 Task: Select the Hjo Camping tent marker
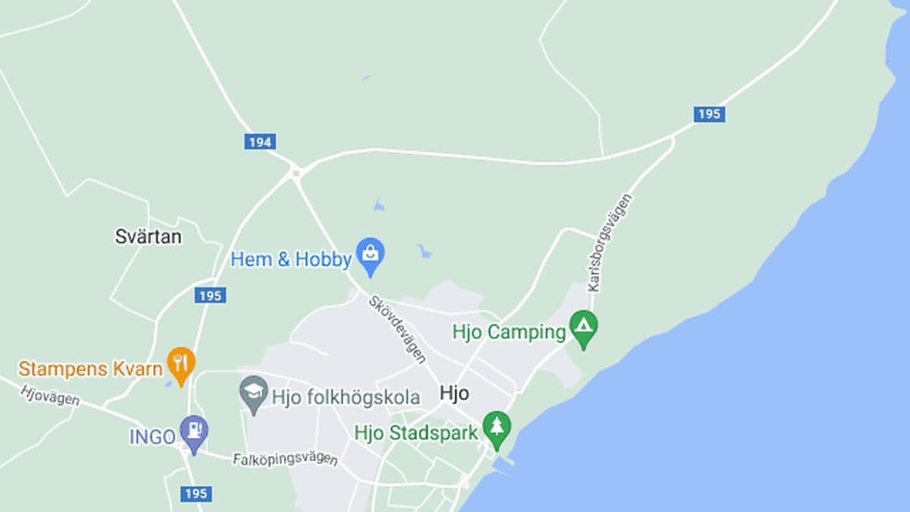[x=583, y=329]
